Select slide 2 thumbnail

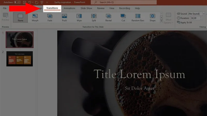(x=20, y=59)
